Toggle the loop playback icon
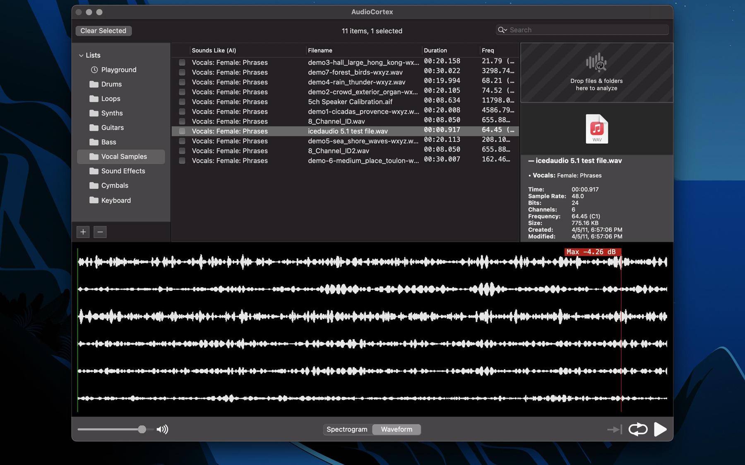Screen dimensions: 745x465 point(637,429)
